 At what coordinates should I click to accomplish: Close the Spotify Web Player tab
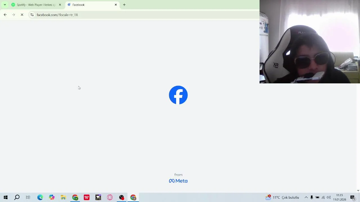[x=60, y=5]
